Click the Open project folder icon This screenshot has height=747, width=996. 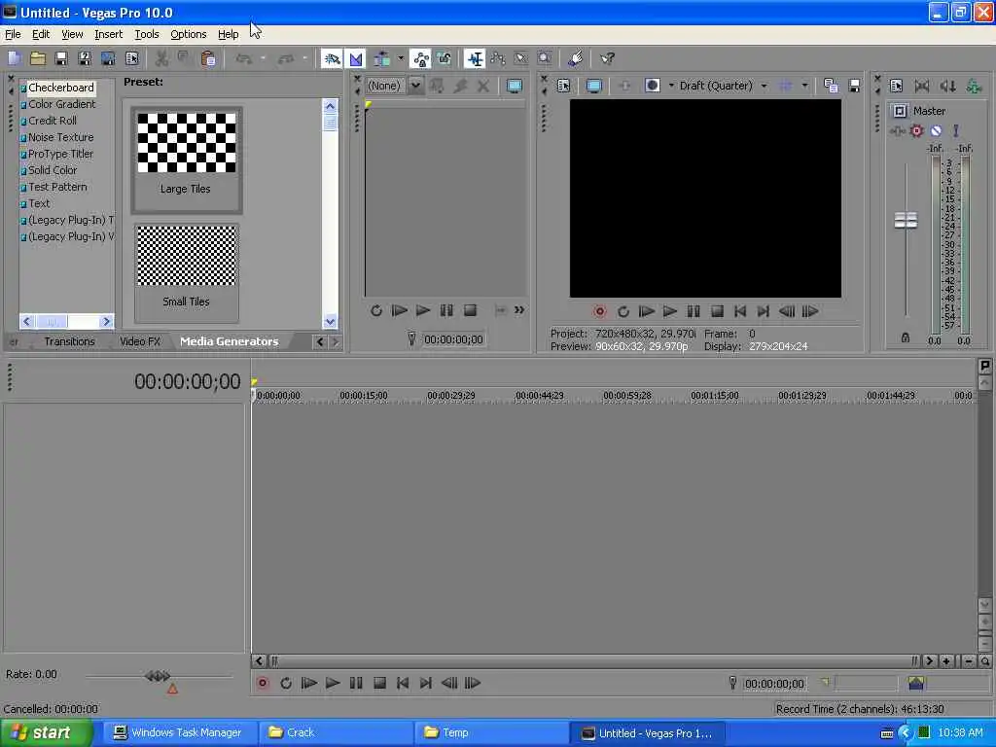point(38,59)
